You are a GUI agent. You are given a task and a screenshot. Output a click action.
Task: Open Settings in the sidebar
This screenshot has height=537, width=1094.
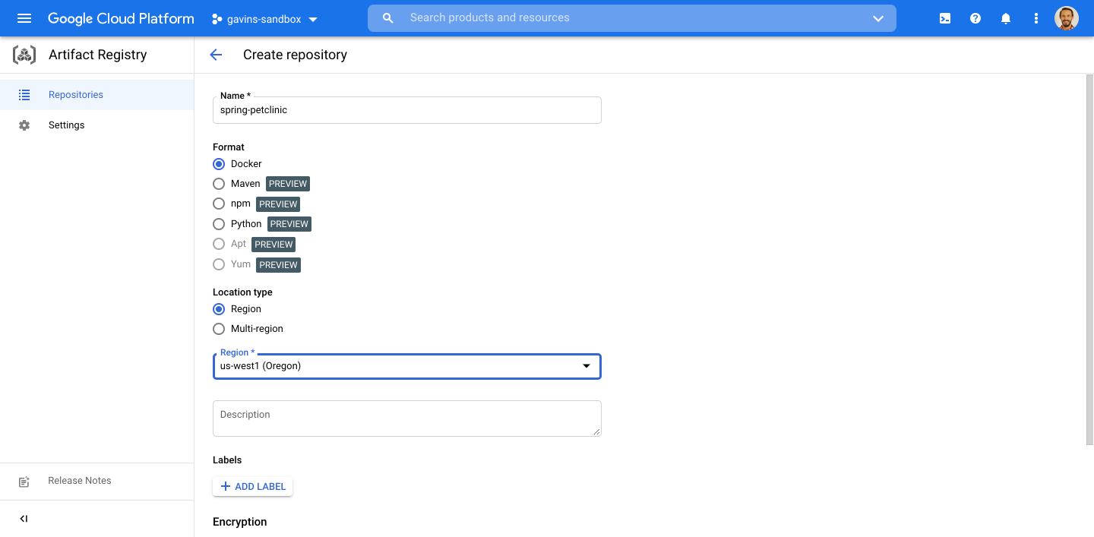point(66,125)
